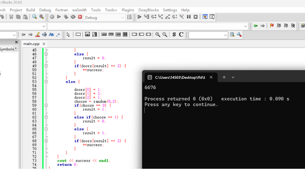The image size is (305, 173).
Task: Abort build with the red X icon
Action: (x=80, y=17)
